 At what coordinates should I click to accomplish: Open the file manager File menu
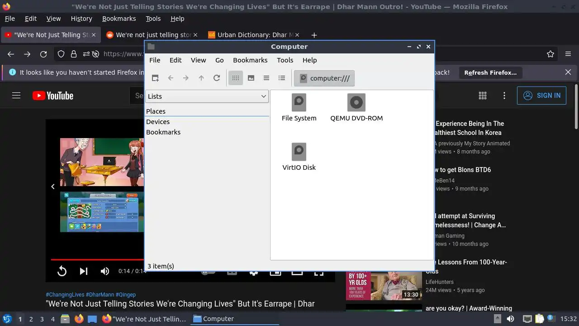click(x=155, y=60)
